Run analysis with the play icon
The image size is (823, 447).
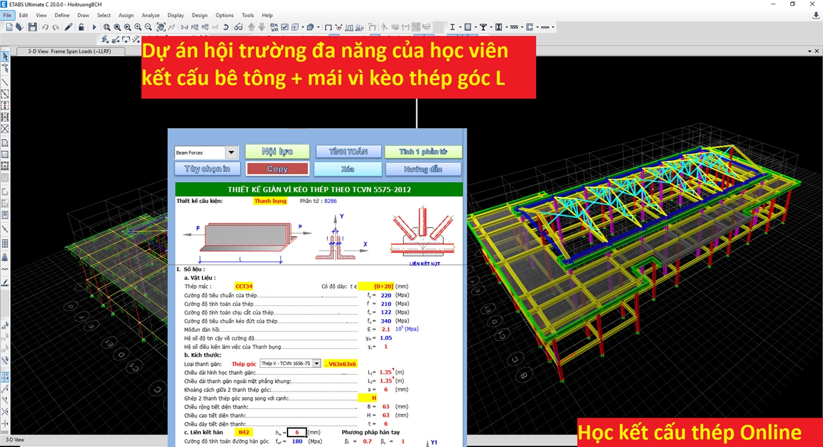click(94, 27)
